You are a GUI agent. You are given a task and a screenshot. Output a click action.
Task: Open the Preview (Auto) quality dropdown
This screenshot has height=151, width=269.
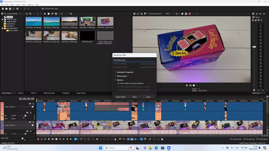click(155, 14)
